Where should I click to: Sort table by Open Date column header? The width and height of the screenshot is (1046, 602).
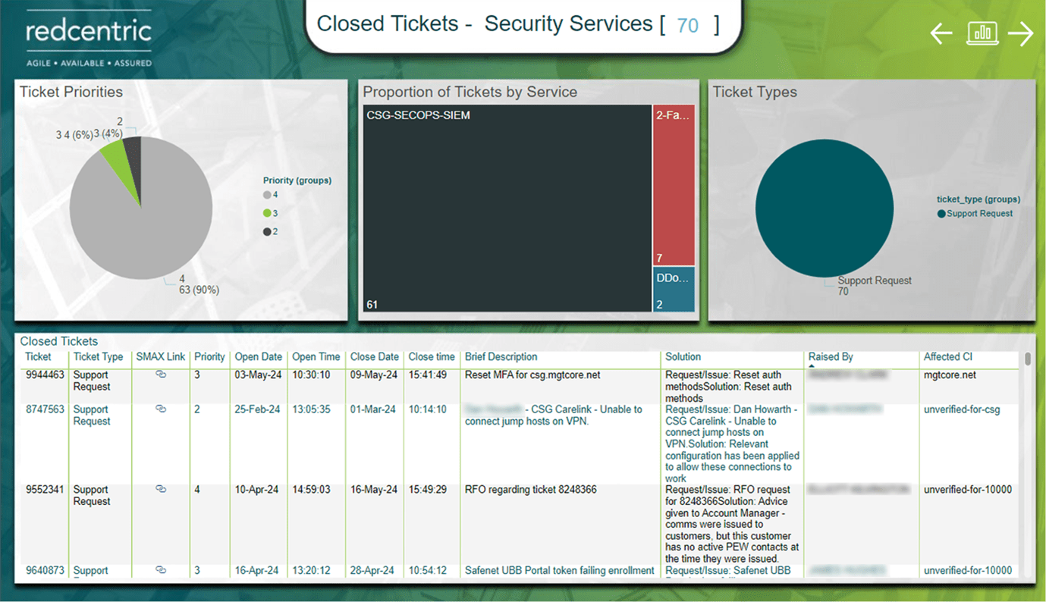258,356
